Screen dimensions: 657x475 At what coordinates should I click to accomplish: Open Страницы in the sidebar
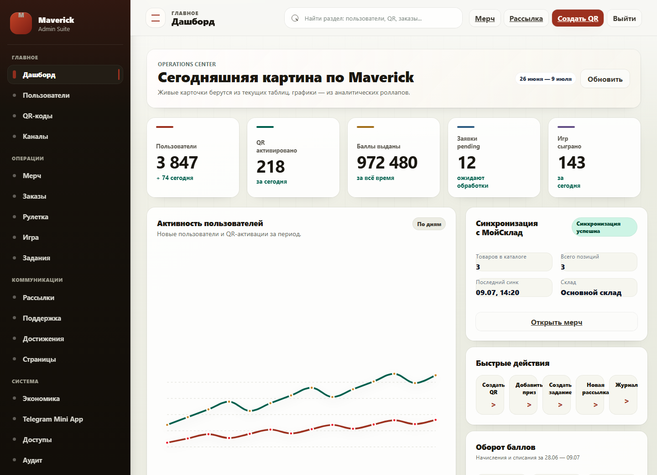tap(65, 359)
